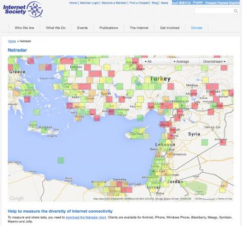Go to the Home breadcrumb link
The image size is (242, 226).
12,41
